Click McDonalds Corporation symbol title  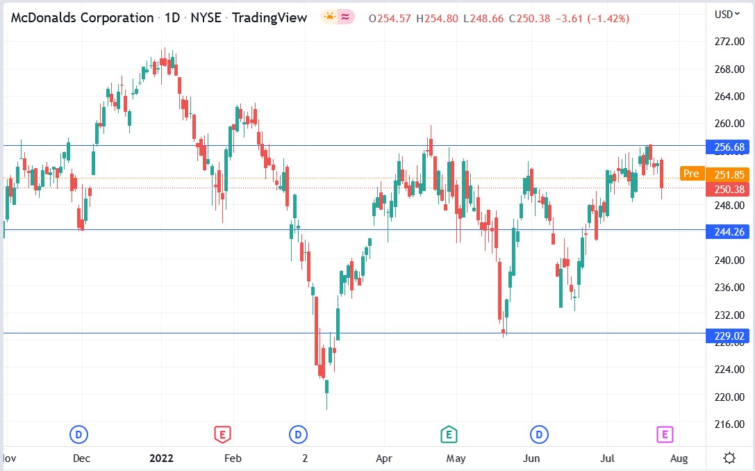click(x=82, y=18)
